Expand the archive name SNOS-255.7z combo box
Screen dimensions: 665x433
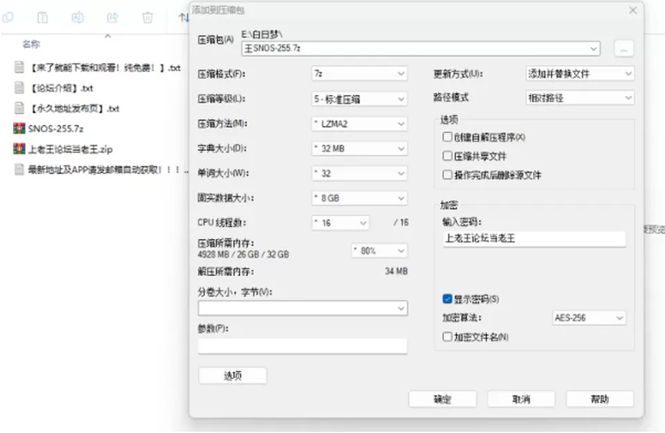tap(420, 48)
